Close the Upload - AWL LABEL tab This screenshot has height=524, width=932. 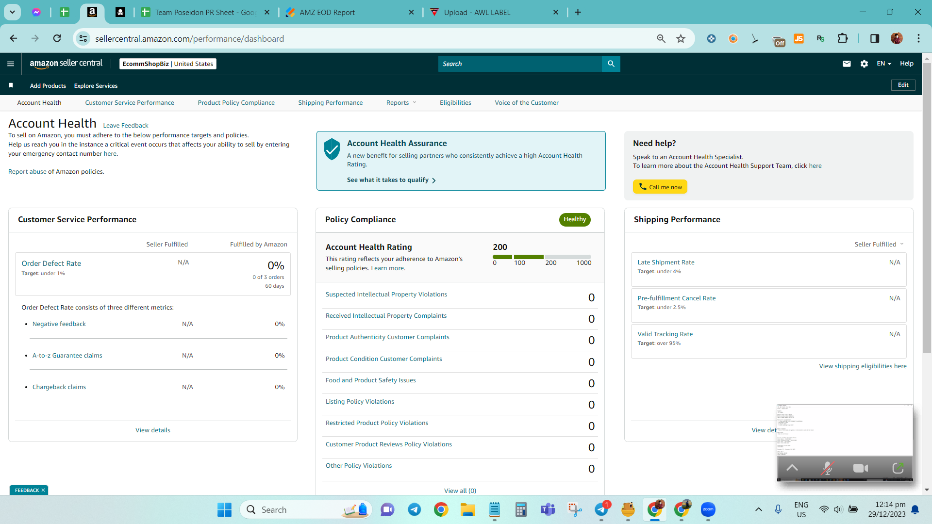pos(556,12)
